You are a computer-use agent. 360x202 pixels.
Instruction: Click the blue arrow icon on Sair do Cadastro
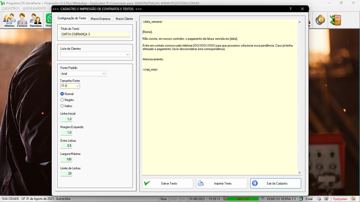pyautogui.click(x=255, y=183)
